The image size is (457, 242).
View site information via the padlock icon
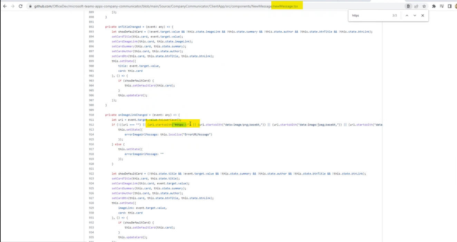[30, 6]
